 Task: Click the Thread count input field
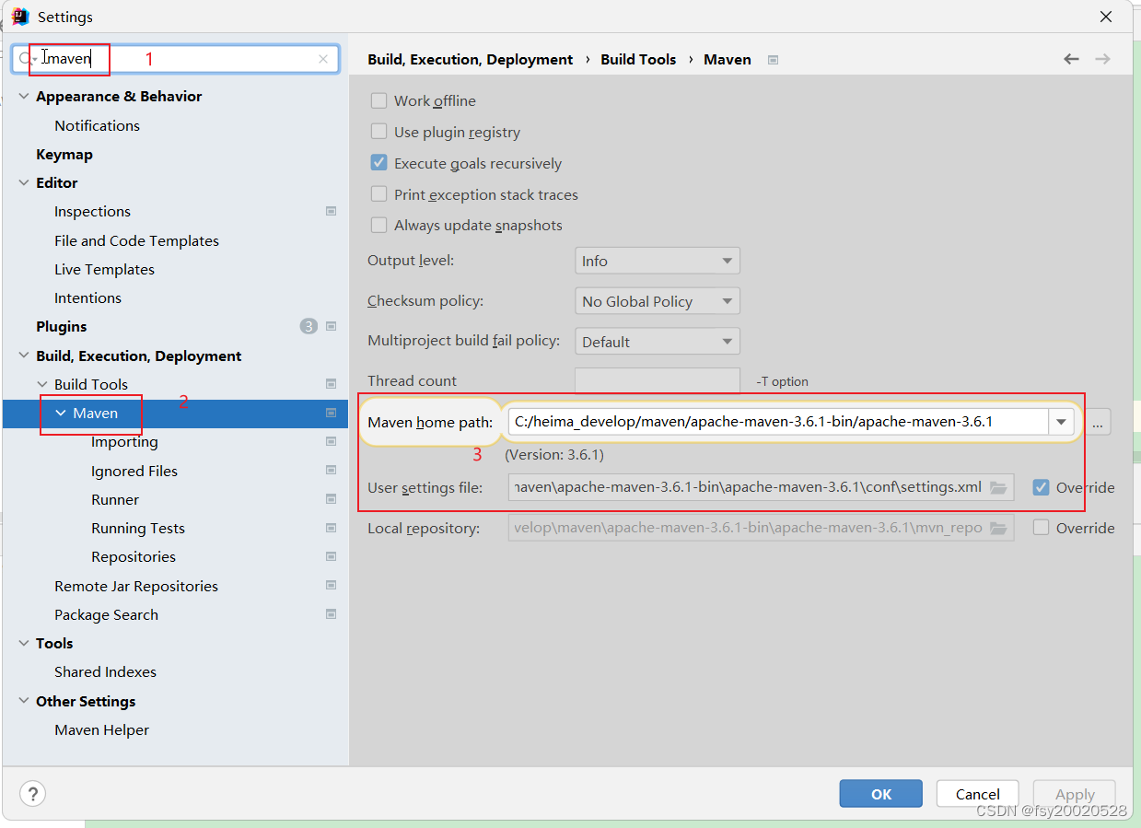pyautogui.click(x=658, y=380)
